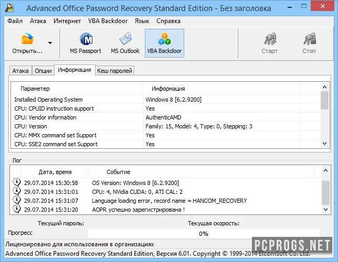
Task: Click the log list scrollbar down arrow
Action: tap(325, 209)
